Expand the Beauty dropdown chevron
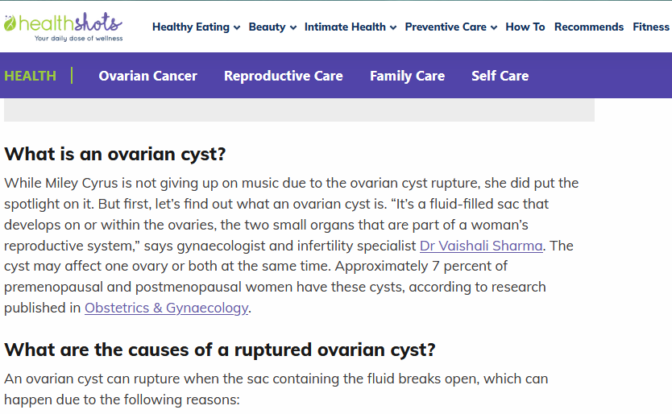 [293, 28]
